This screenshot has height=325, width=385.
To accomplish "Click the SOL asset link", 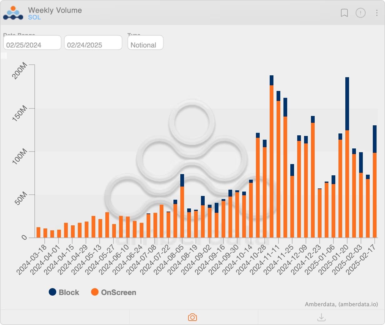I will click(34, 17).
